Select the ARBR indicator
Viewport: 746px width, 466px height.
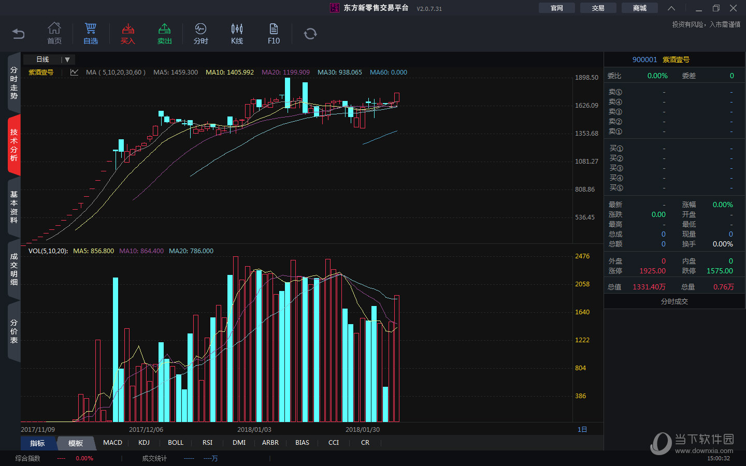(x=270, y=443)
